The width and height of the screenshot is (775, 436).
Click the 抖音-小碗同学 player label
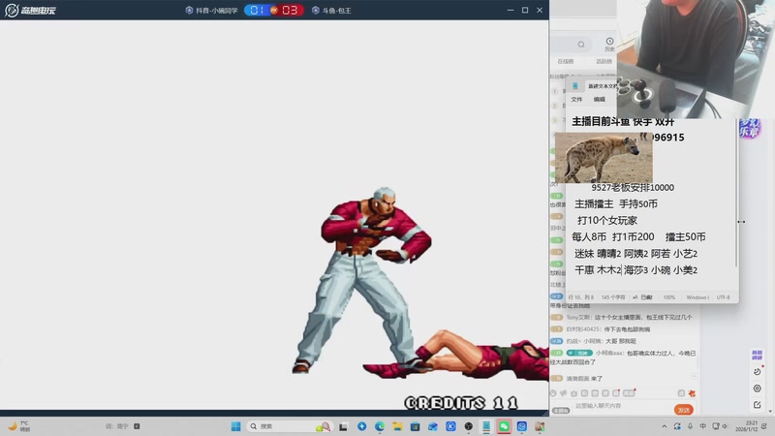pyautogui.click(x=211, y=11)
